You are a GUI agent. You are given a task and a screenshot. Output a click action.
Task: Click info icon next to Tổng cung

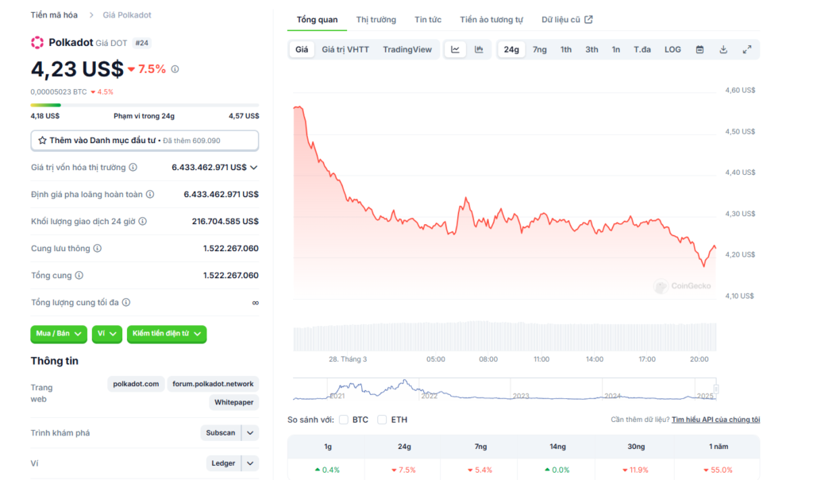(79, 276)
